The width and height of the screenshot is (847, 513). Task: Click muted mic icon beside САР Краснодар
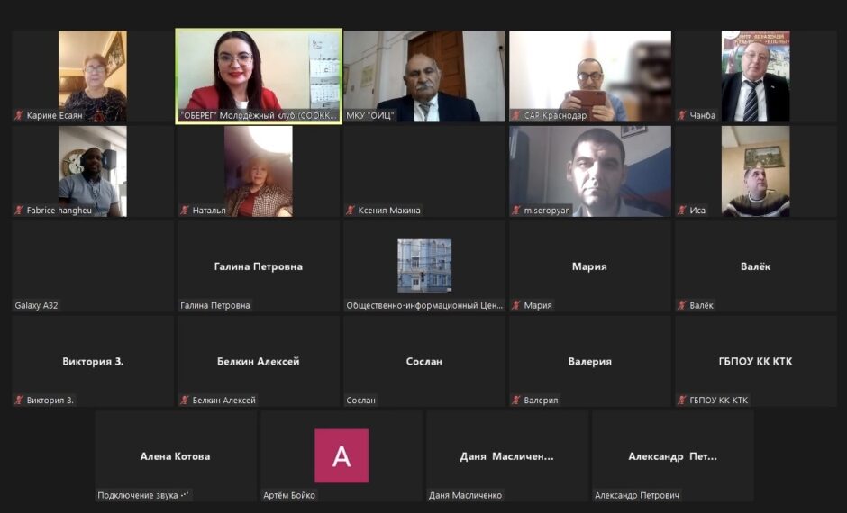tap(516, 115)
